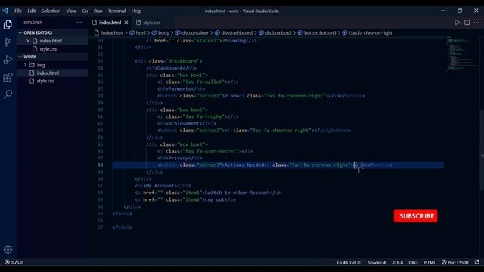
Task: Split the editor to the right
Action: point(467,23)
